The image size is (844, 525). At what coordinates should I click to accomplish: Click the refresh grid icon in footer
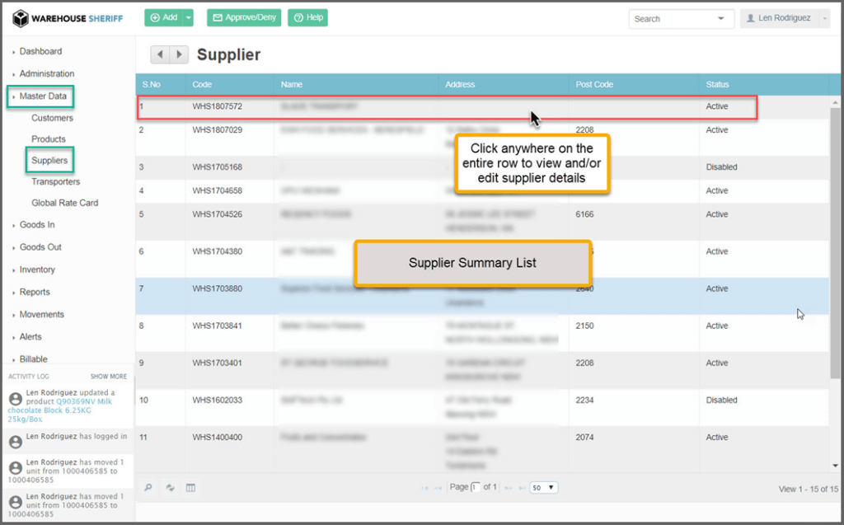170,488
